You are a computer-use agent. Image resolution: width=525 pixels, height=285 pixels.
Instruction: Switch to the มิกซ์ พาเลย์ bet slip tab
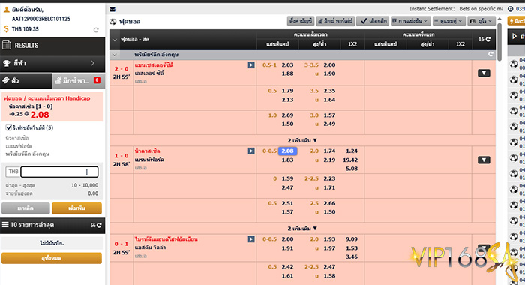click(x=78, y=81)
